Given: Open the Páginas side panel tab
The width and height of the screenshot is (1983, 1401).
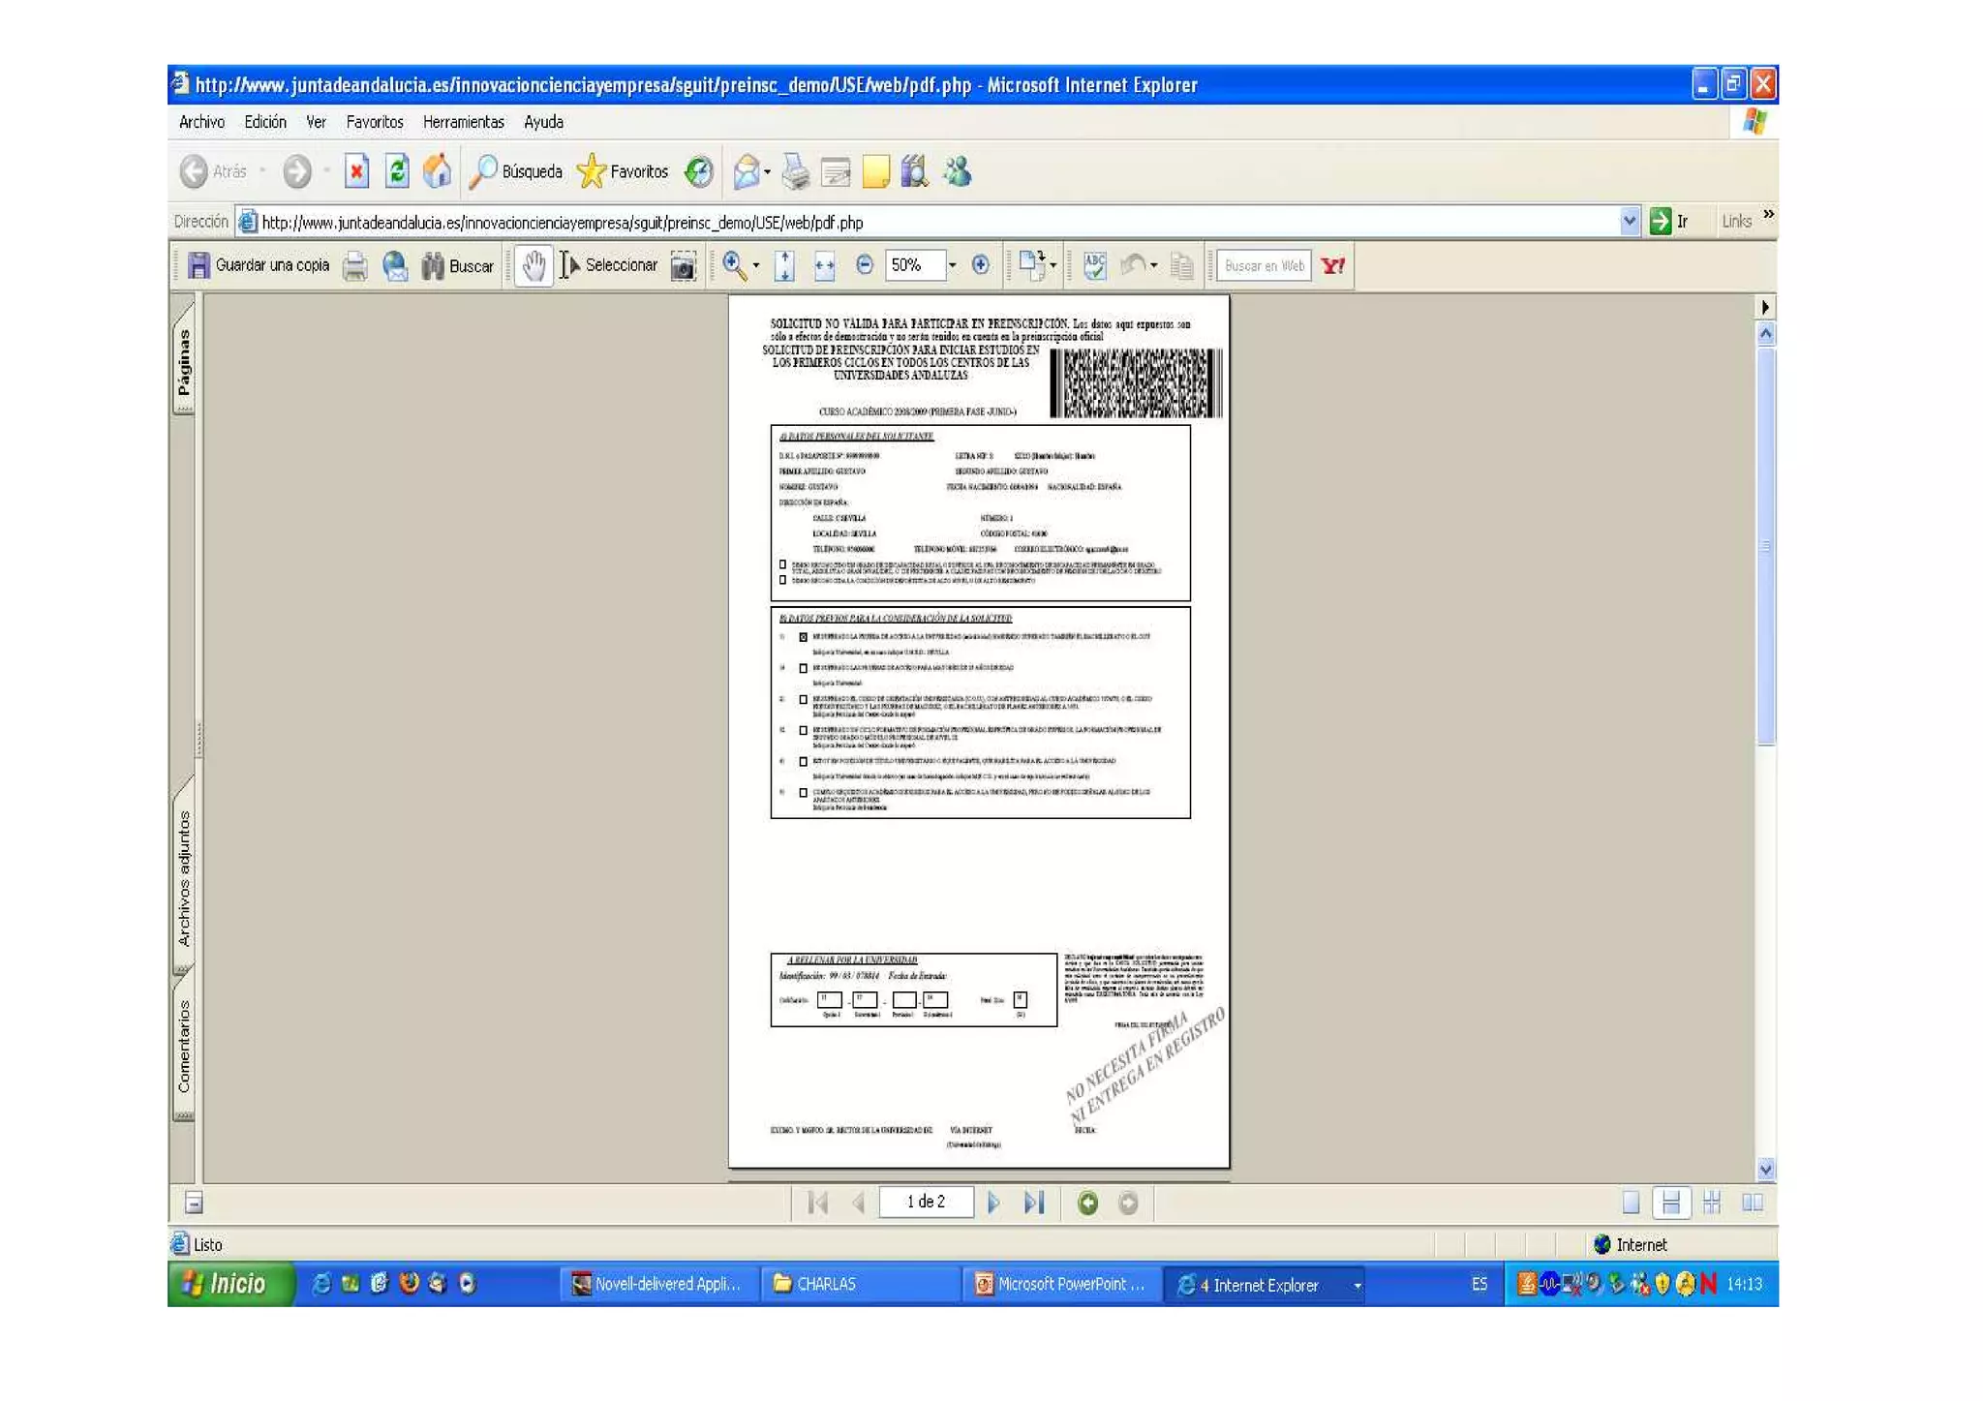Looking at the screenshot, I should (184, 363).
